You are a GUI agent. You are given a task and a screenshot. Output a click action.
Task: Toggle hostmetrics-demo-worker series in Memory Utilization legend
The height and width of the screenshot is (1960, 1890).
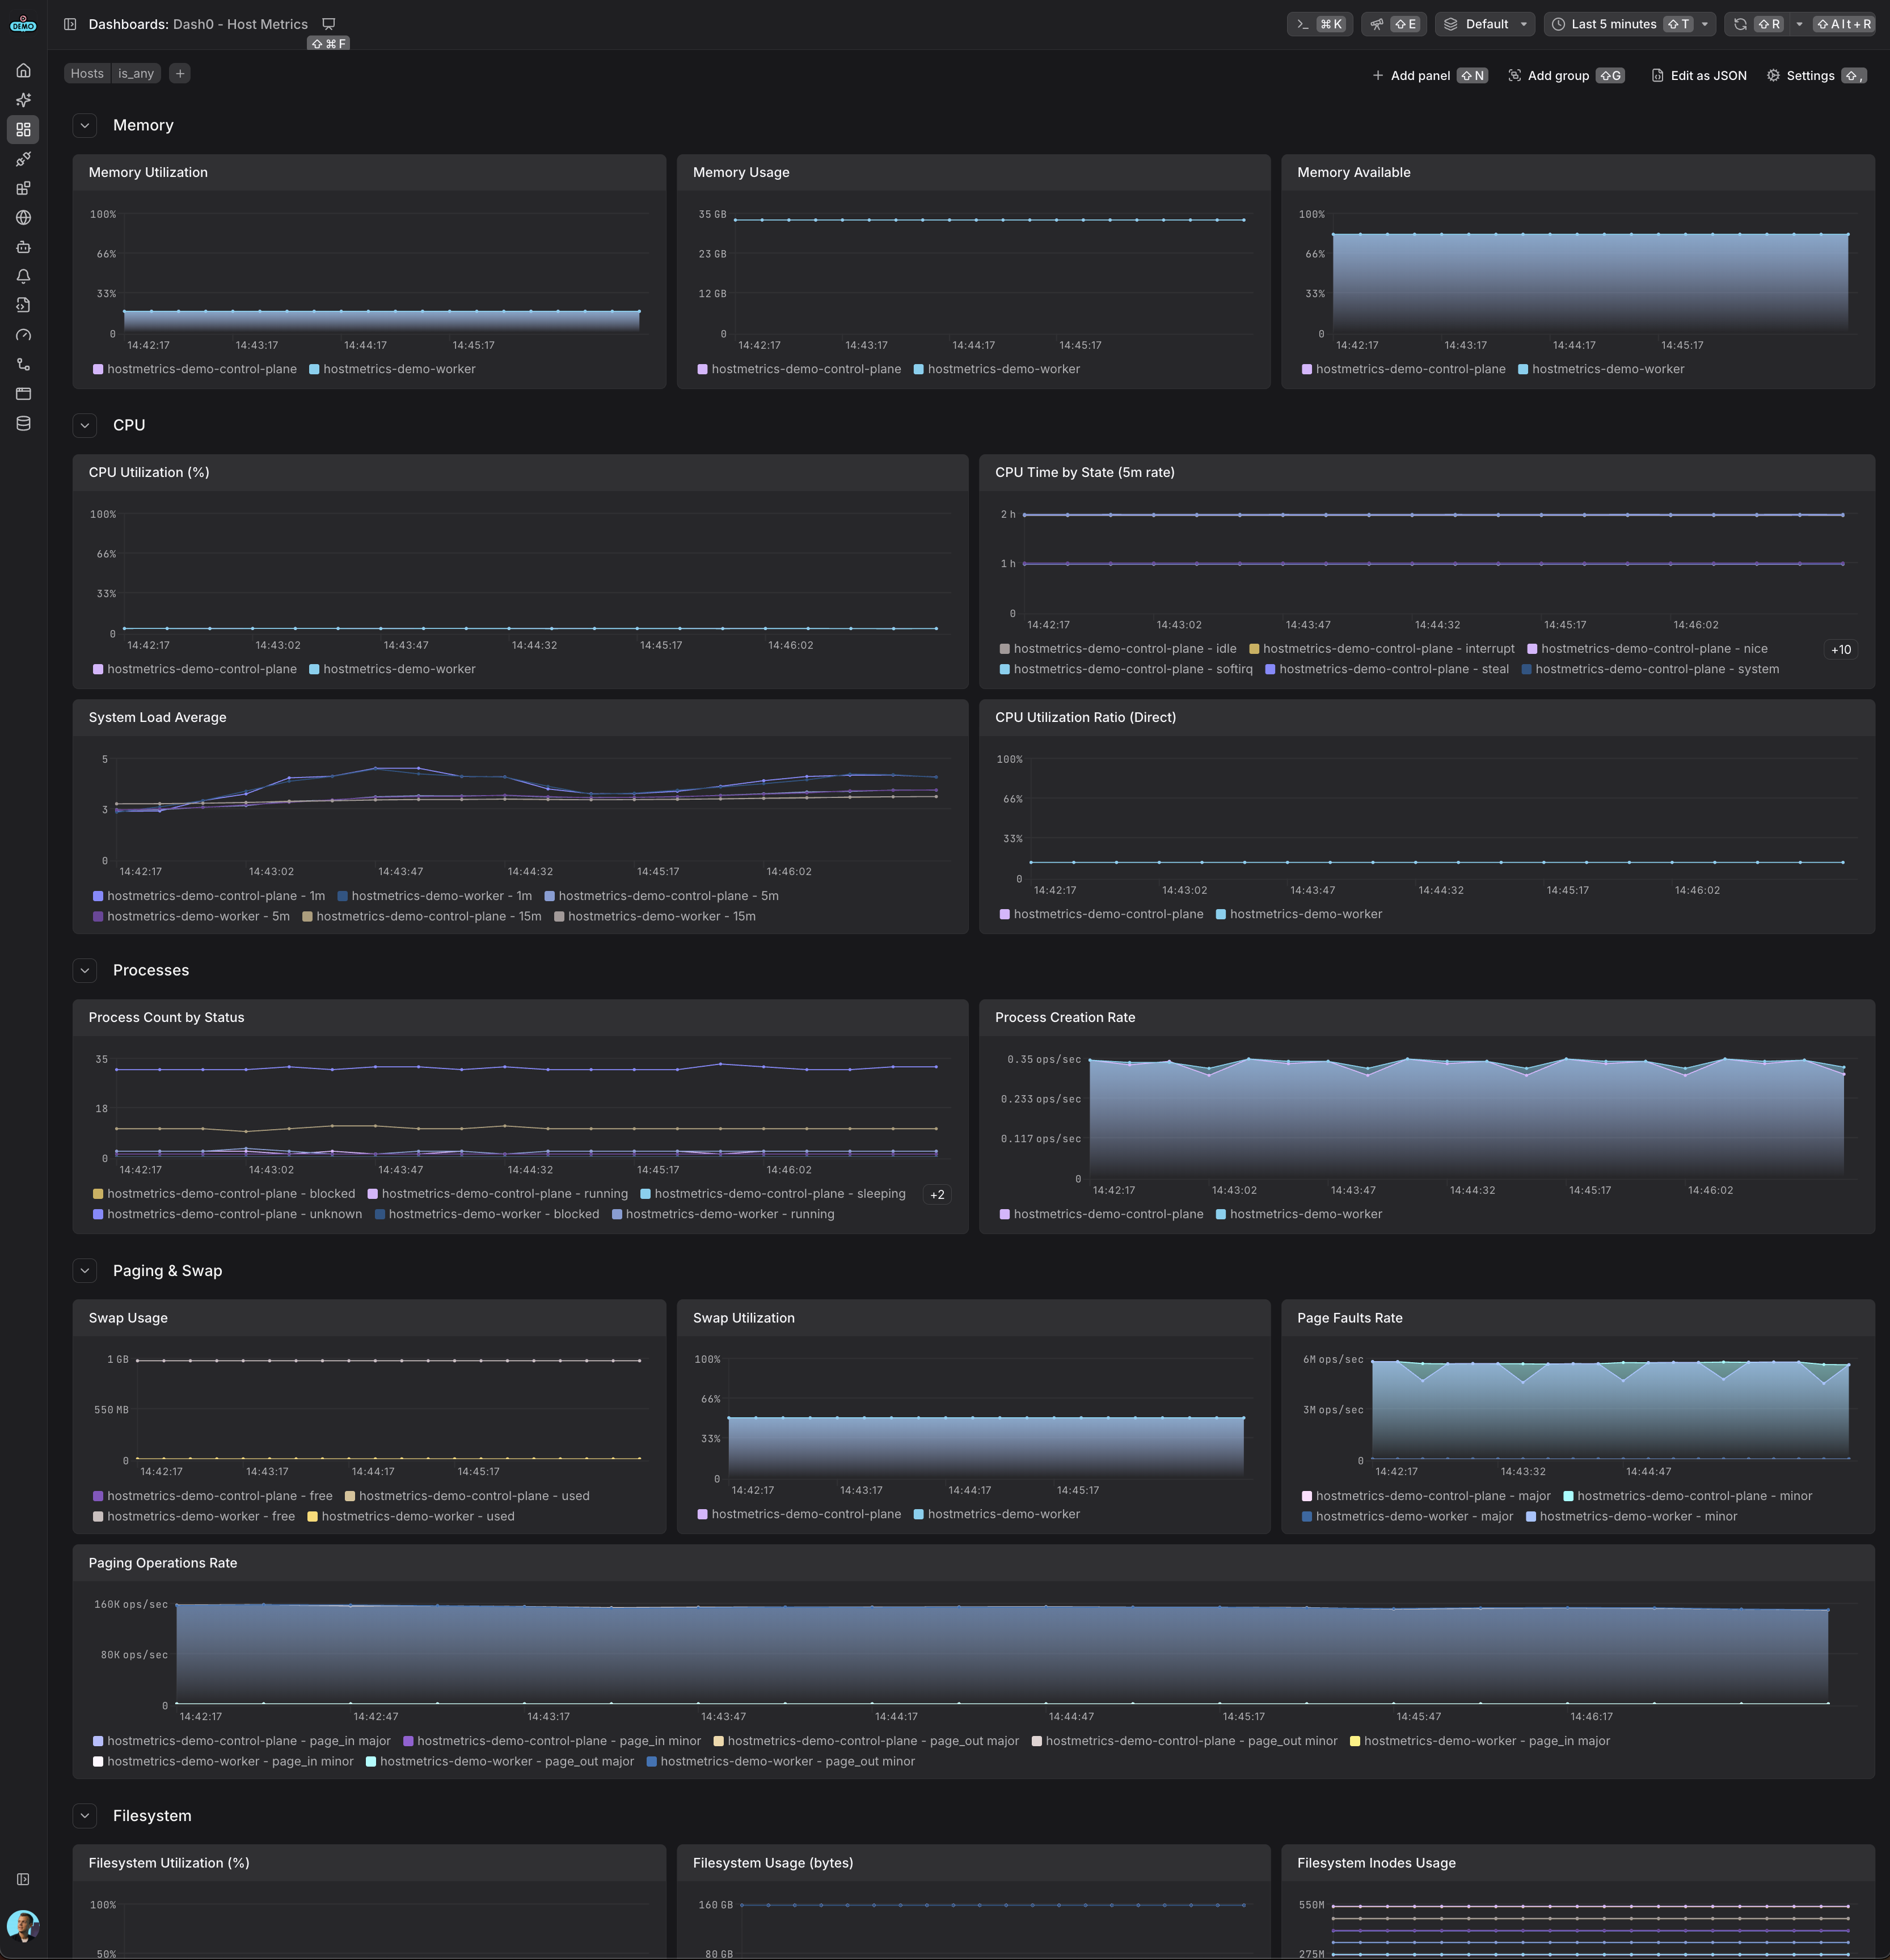[398, 369]
